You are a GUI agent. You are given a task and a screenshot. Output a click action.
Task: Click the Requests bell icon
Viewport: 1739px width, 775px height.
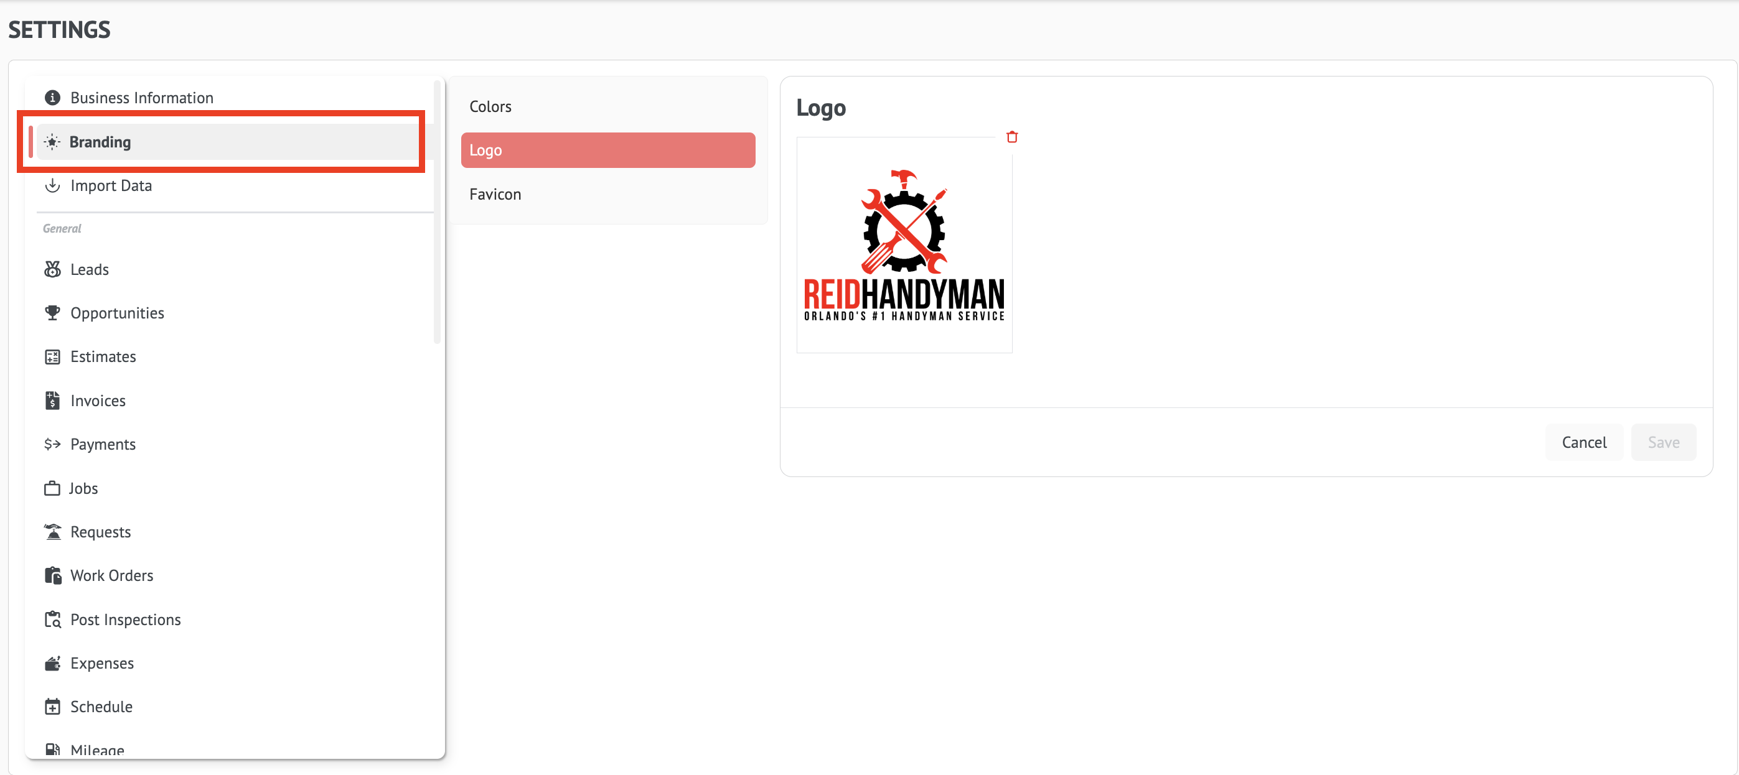pos(52,532)
